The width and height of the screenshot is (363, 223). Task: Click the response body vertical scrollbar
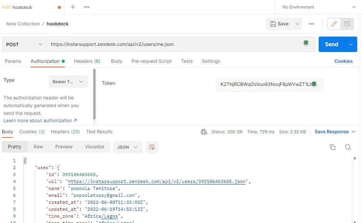pos(355,190)
